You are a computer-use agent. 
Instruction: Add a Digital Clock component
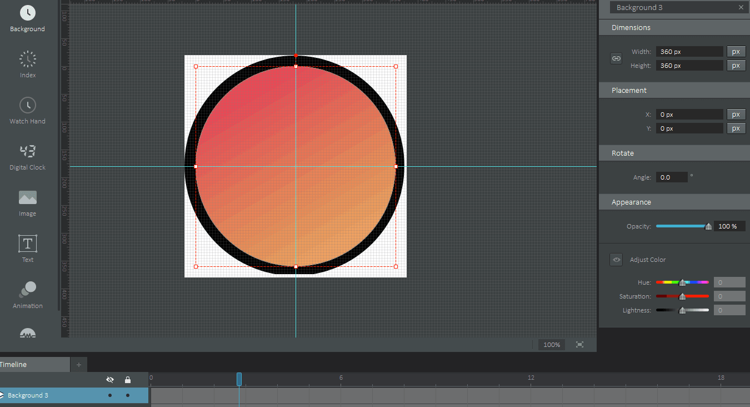pyautogui.click(x=28, y=157)
